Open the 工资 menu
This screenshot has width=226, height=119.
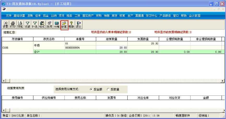77,16
